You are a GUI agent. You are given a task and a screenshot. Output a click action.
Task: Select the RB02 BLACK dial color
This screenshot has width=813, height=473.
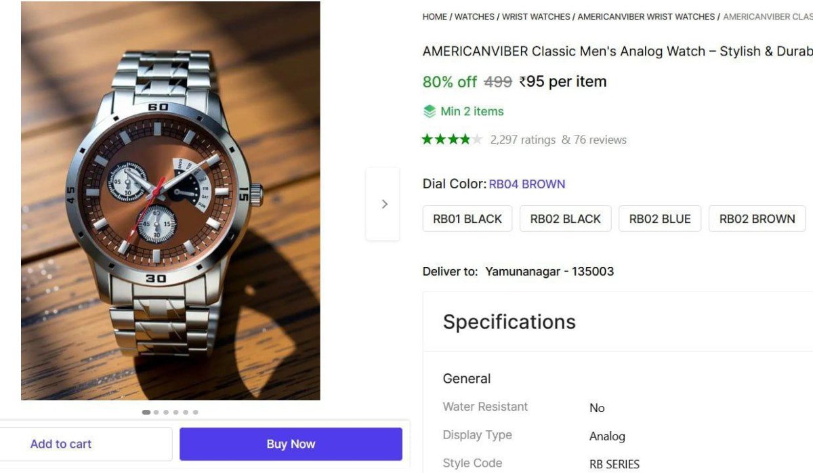(565, 219)
